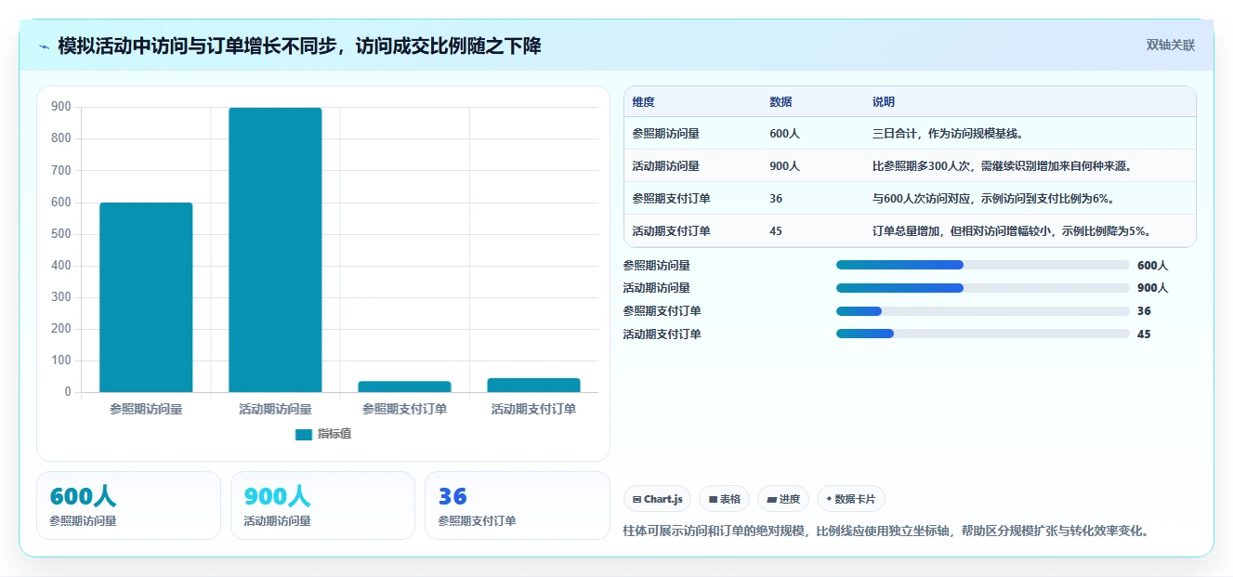Screen dimensions: 1233x577
Task: Toggle the 指标值 legend swatch
Action: coord(303,434)
